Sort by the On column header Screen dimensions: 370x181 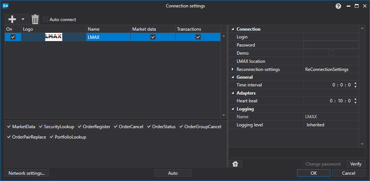pos(13,29)
